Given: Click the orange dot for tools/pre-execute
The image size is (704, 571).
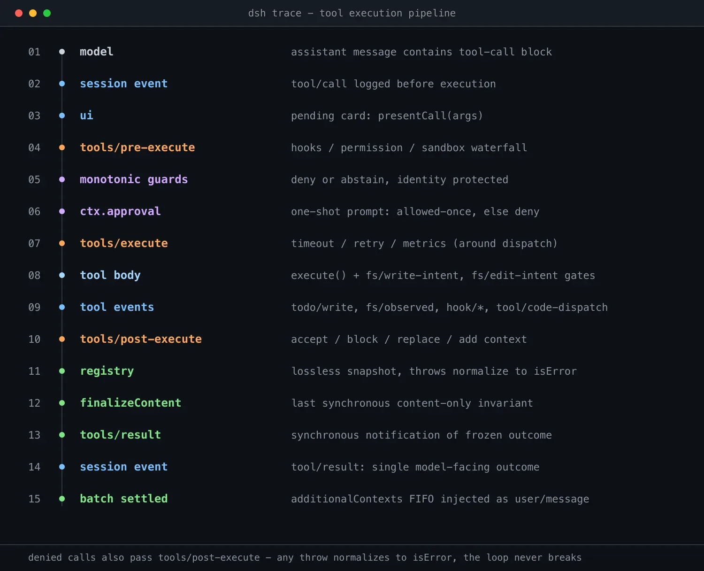Looking at the screenshot, I should point(62,147).
